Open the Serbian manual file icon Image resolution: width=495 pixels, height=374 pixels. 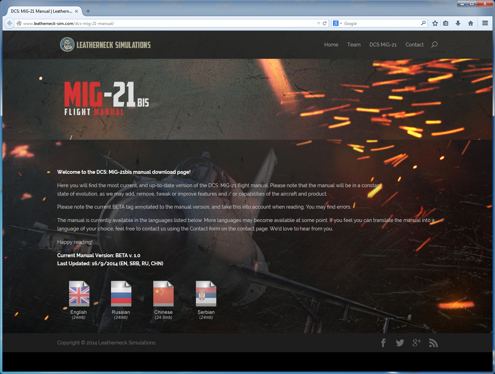(x=206, y=294)
